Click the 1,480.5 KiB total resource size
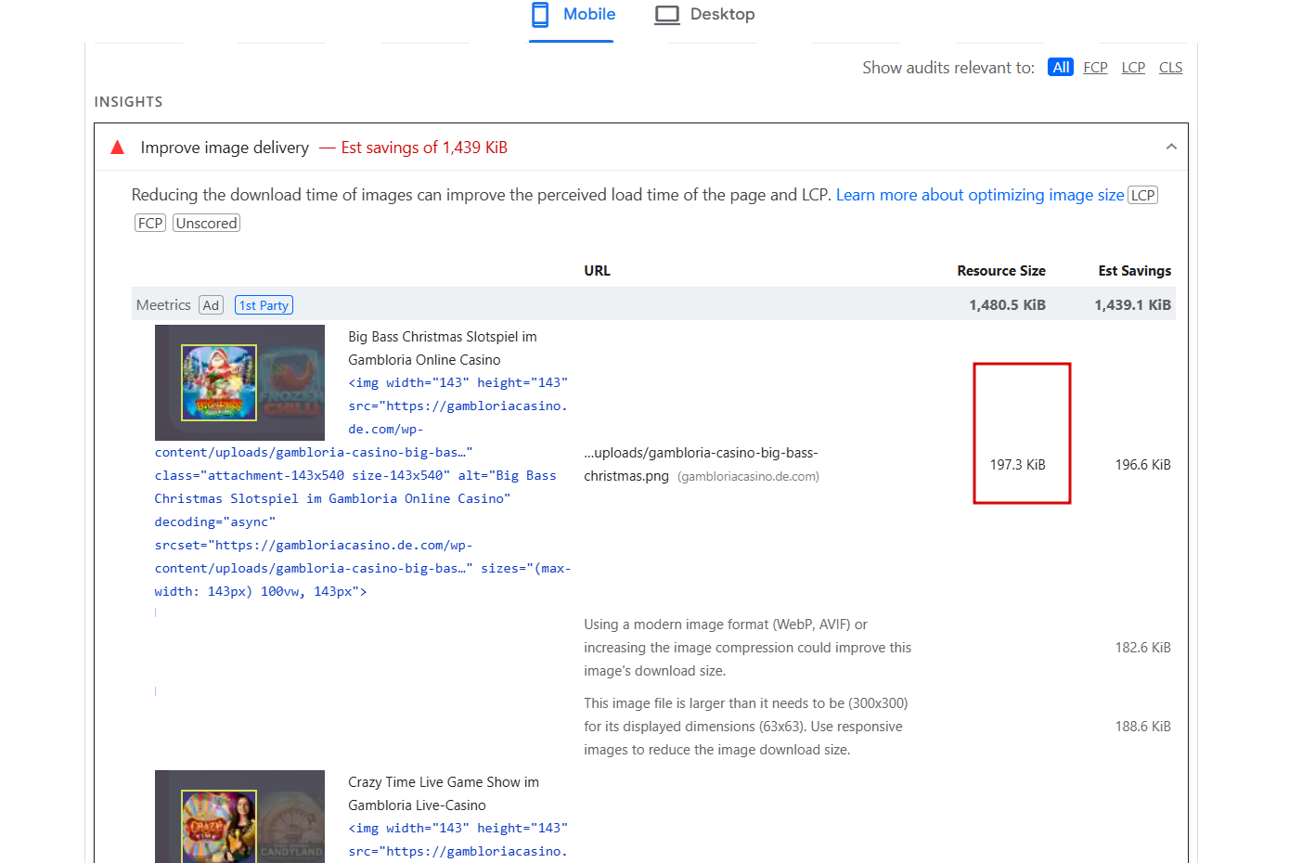This screenshot has width=1302, height=863. pos(1007,305)
